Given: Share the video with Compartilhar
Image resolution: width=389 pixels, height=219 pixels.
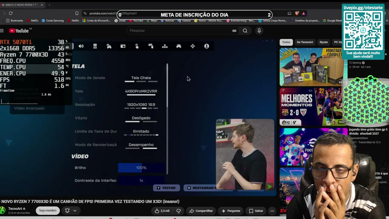Looking at the screenshot, I should tap(201, 211).
